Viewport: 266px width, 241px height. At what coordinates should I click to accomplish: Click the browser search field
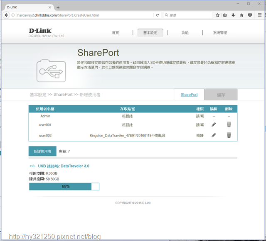tap(188, 15)
